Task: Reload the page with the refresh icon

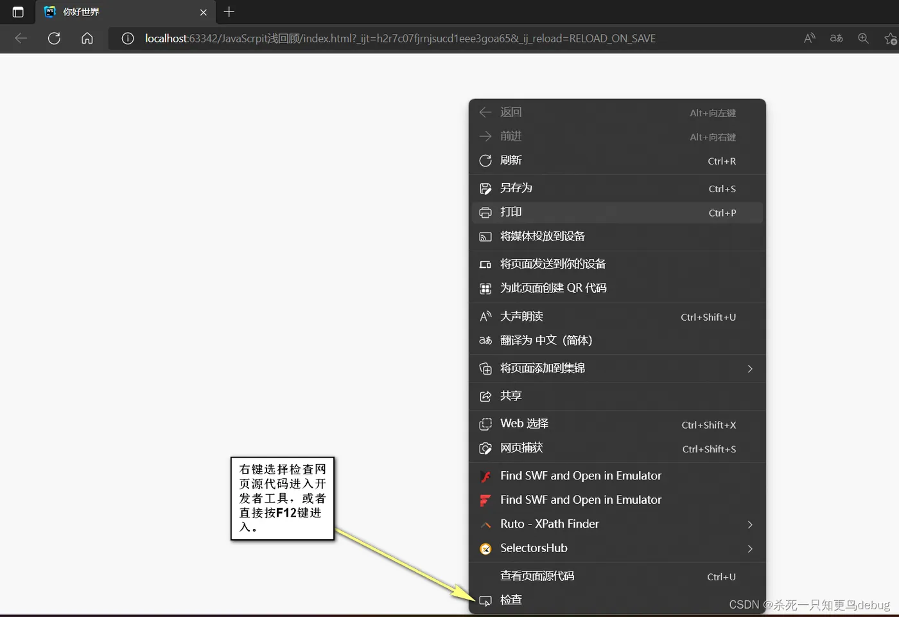Action: [x=55, y=39]
